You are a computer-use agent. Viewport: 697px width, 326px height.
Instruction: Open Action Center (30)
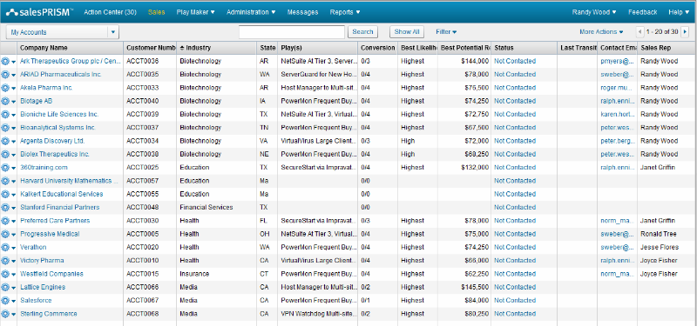[111, 12]
